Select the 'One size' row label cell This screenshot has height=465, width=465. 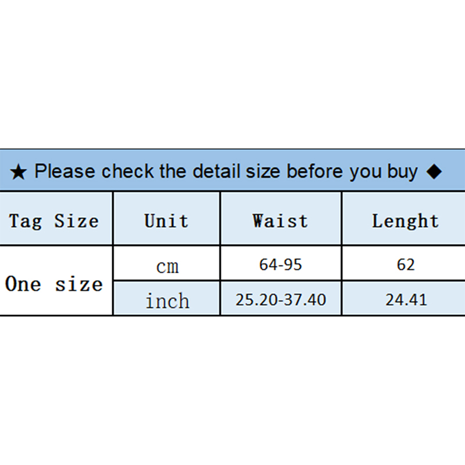54,284
